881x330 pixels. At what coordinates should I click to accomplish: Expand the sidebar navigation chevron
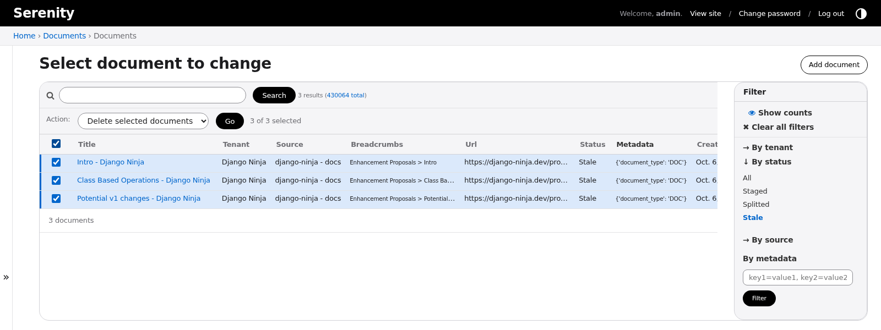point(6,277)
